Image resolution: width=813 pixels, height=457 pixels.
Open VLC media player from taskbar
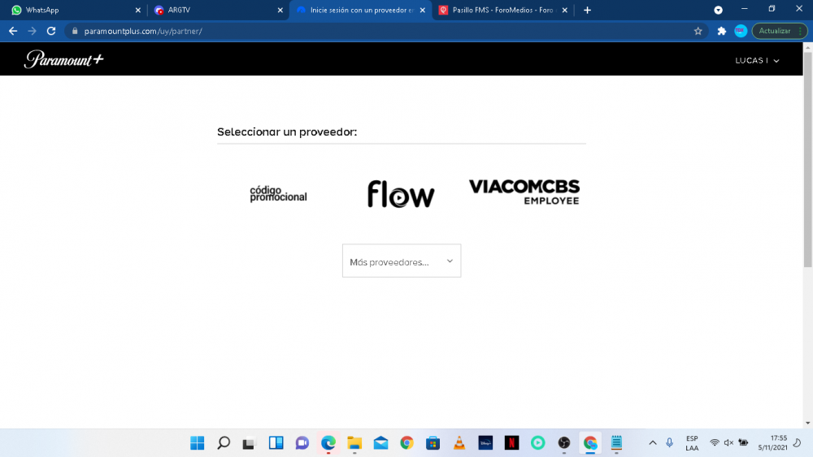pos(459,443)
